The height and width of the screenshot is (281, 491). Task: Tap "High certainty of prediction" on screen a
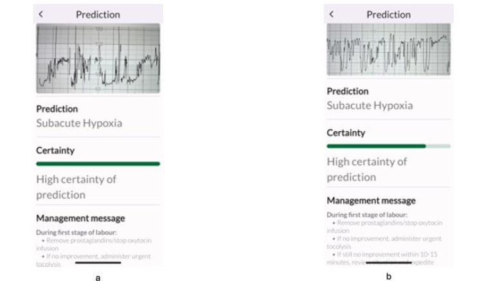pyautogui.click(x=76, y=186)
